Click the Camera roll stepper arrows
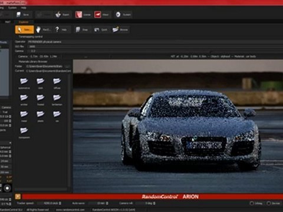The height and width of the screenshot is (212, 283). click(x=154, y=203)
